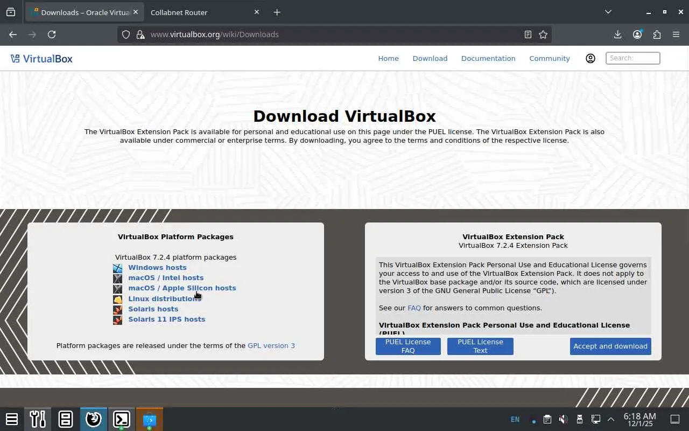
Task: Open the blue store app in taskbar
Action: 150,419
